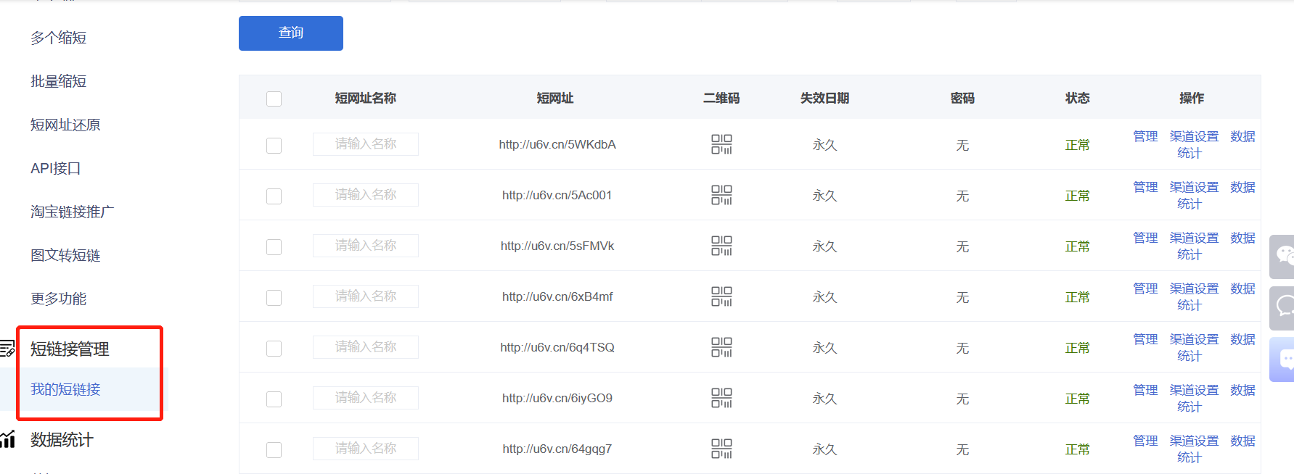The width and height of the screenshot is (1294, 474).
Task: Open the 6q4TSQ row QR code icon
Action: tap(721, 347)
